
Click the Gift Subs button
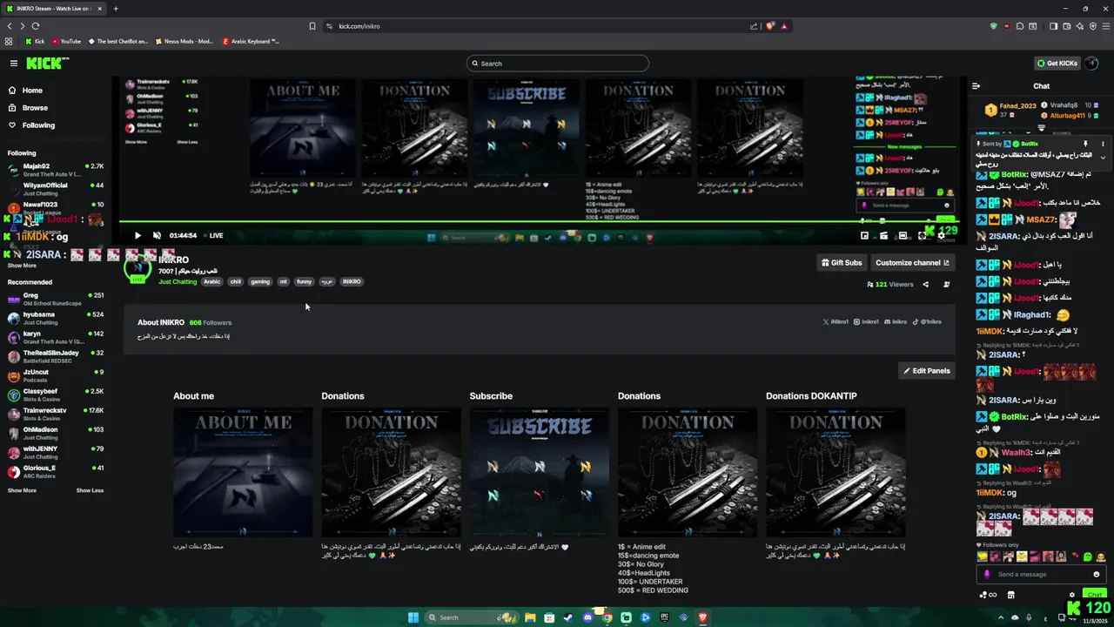[x=842, y=262]
